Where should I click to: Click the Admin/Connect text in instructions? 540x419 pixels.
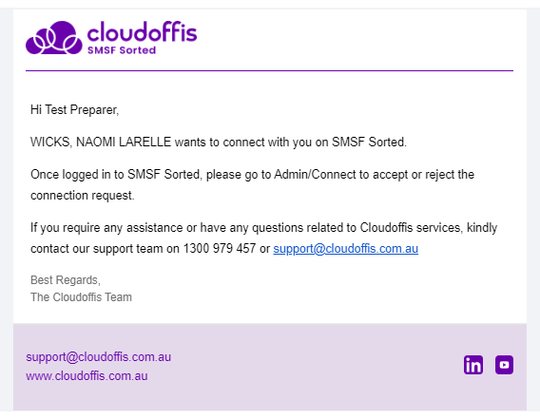(315, 174)
